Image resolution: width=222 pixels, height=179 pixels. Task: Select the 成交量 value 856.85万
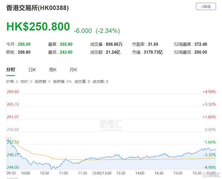pyautogui.click(x=114, y=44)
